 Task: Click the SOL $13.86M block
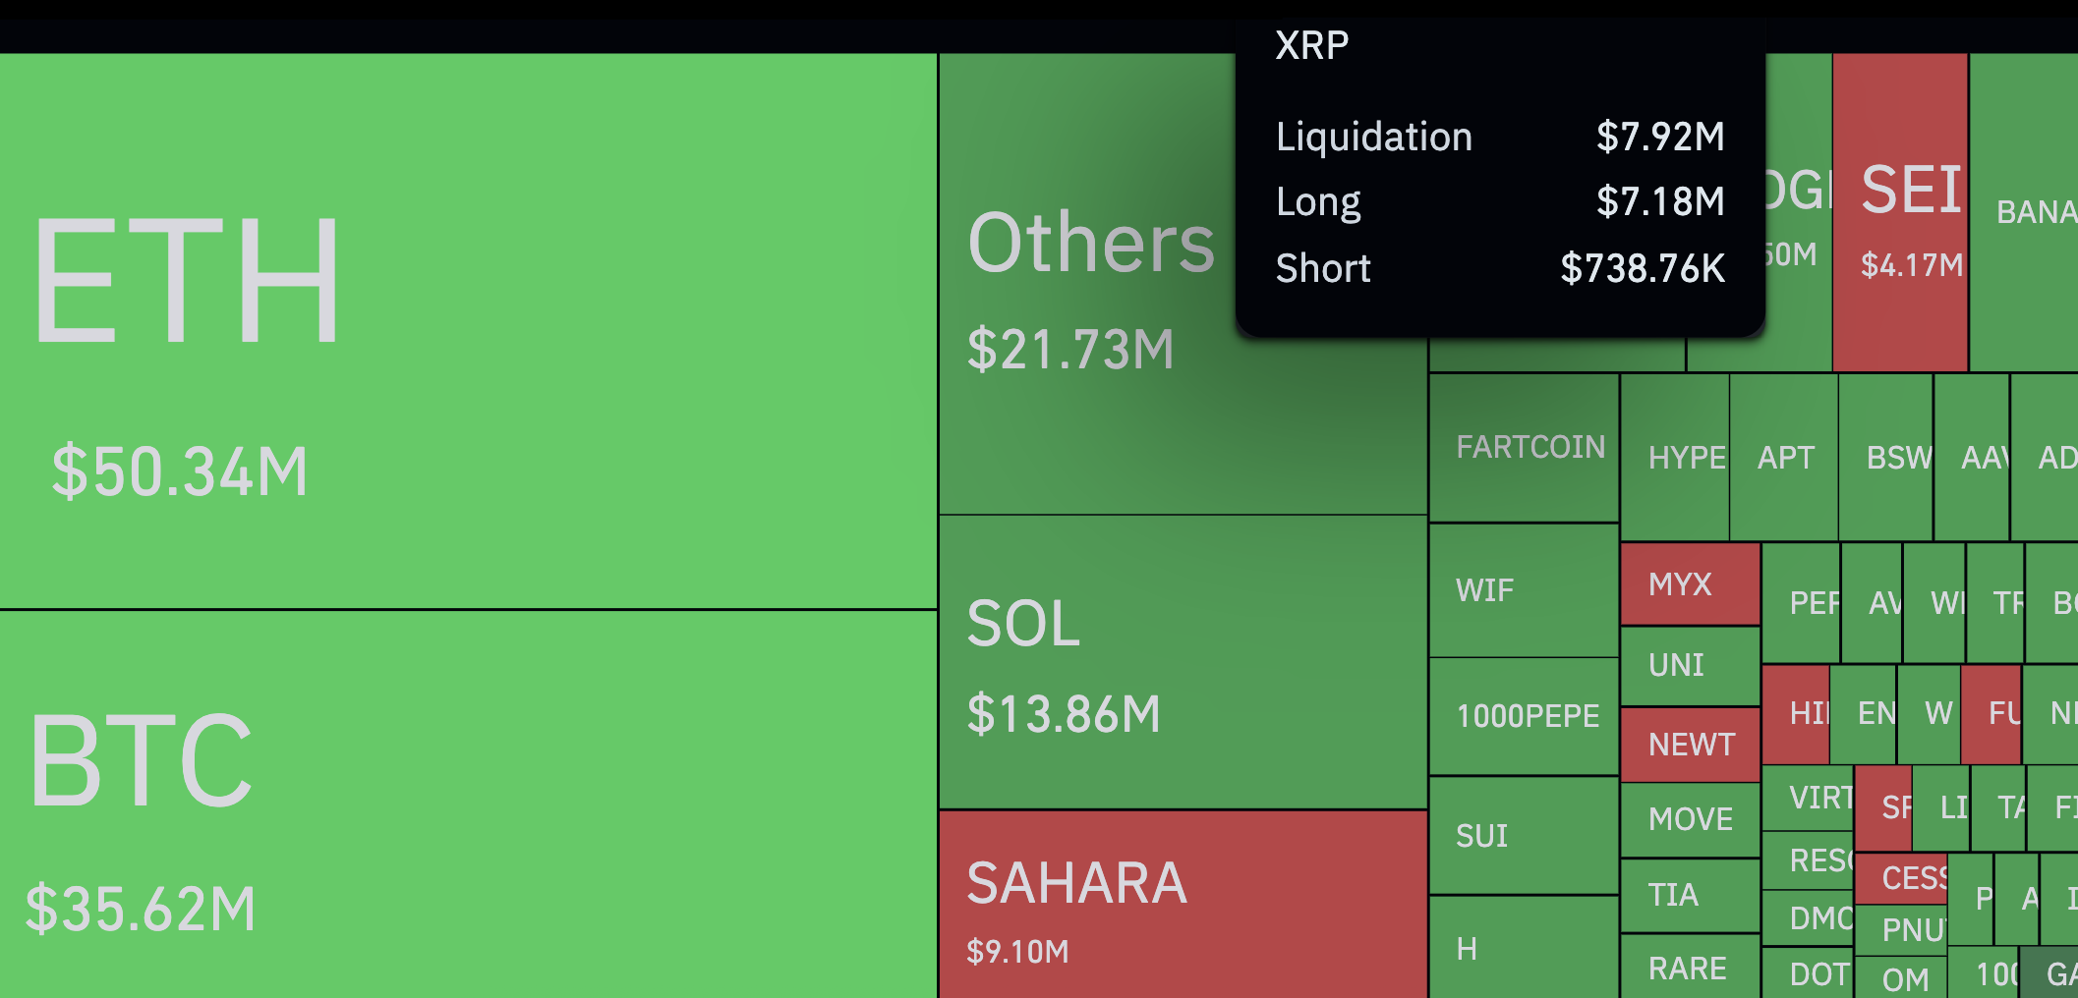[x=1183, y=662]
